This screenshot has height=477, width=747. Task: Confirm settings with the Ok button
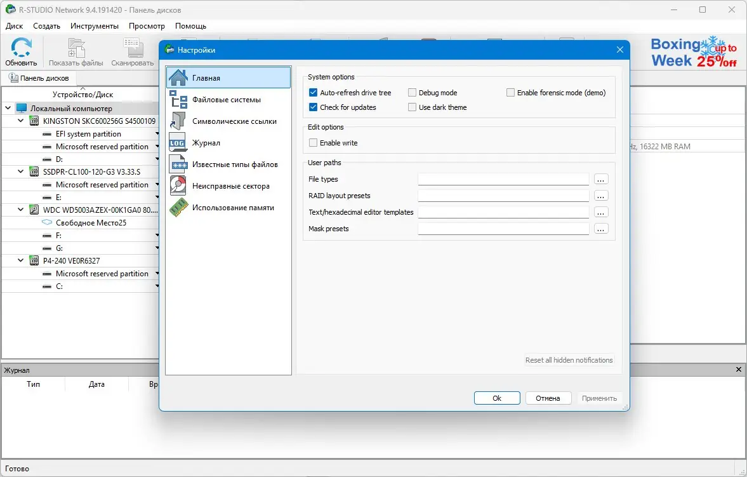click(497, 398)
